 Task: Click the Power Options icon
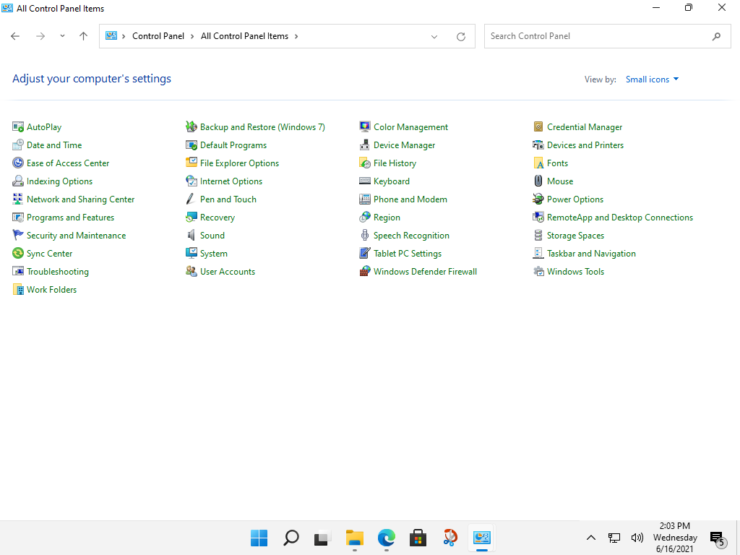point(538,199)
